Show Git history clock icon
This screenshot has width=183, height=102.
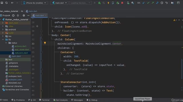click(x=162, y=3)
